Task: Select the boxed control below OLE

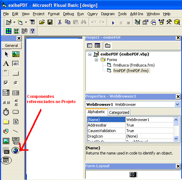Action: [6, 160]
